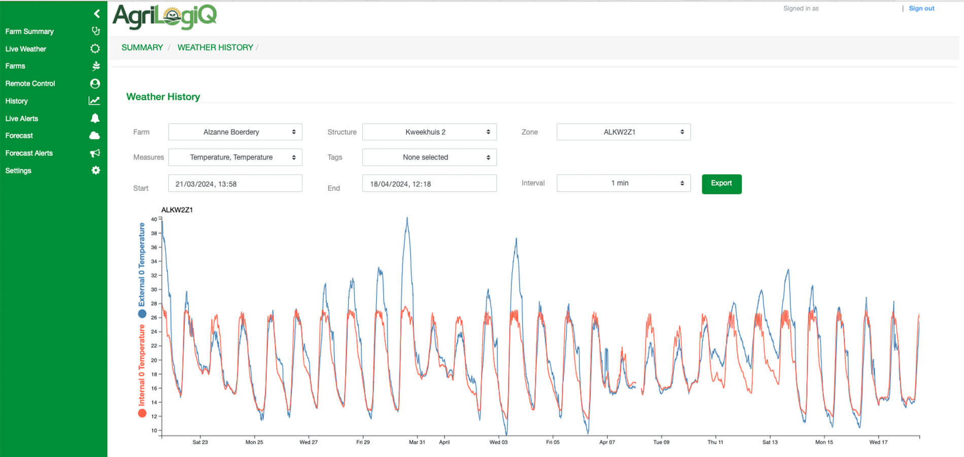Toggle External 0 Temperature blue legend dot
Viewport: 964px width, 457px height.
142,314
